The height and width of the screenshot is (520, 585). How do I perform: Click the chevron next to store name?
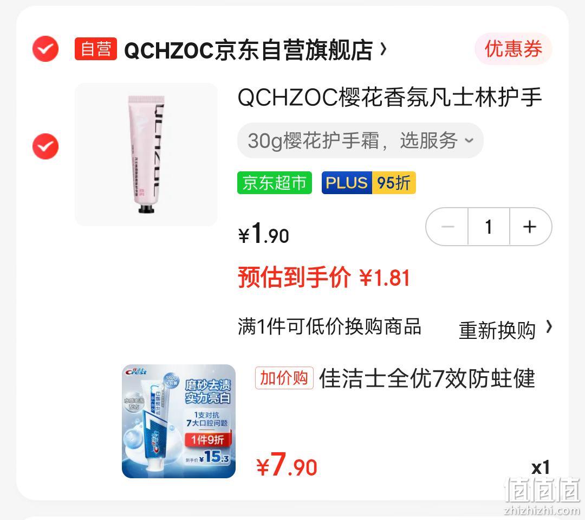383,49
